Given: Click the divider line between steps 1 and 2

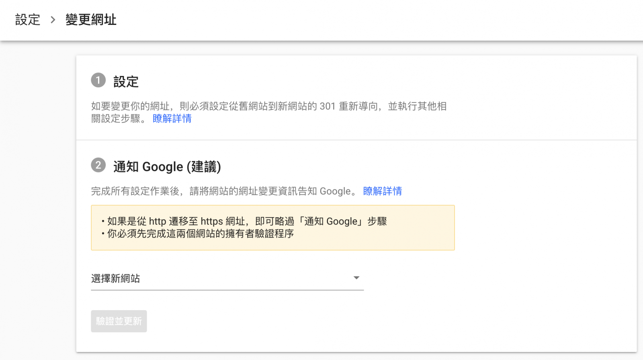Looking at the screenshot, I should (356, 140).
